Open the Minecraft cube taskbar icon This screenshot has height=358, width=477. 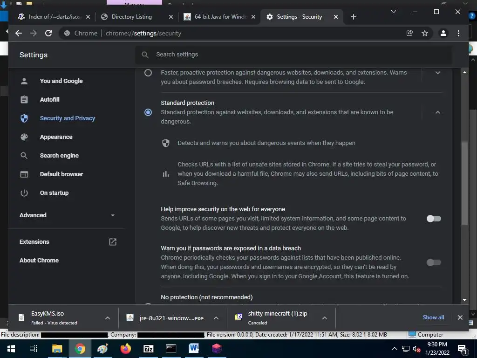[x=217, y=349]
